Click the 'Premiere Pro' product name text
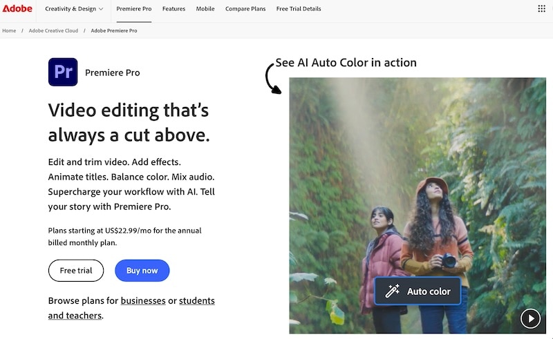 (x=113, y=72)
